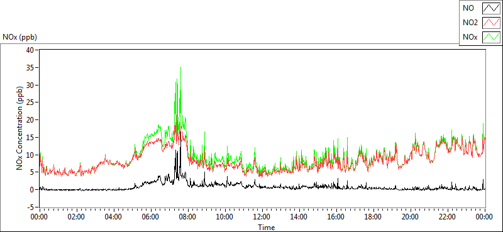Click the 10 y-axis tick label
503x232 pixels.
pos(30,155)
